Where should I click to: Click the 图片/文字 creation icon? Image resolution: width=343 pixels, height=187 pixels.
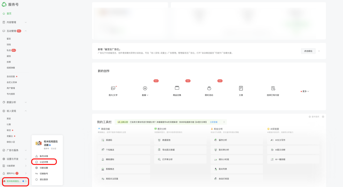pyautogui.click(x=113, y=88)
